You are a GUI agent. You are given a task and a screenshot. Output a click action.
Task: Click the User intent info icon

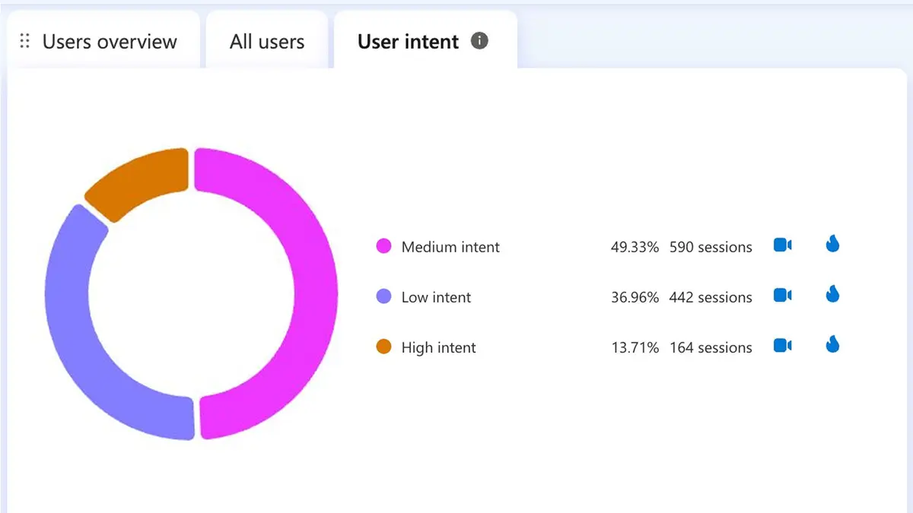(x=479, y=40)
